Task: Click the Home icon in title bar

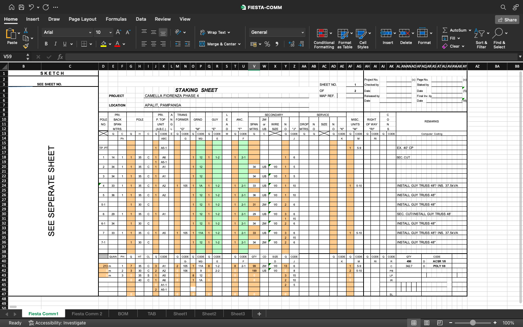Action: coord(12,7)
